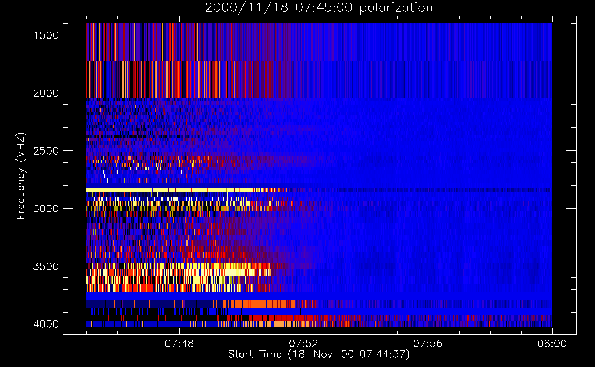Click the red-striped region at 1500 MHz left edge

[x=99, y=40]
